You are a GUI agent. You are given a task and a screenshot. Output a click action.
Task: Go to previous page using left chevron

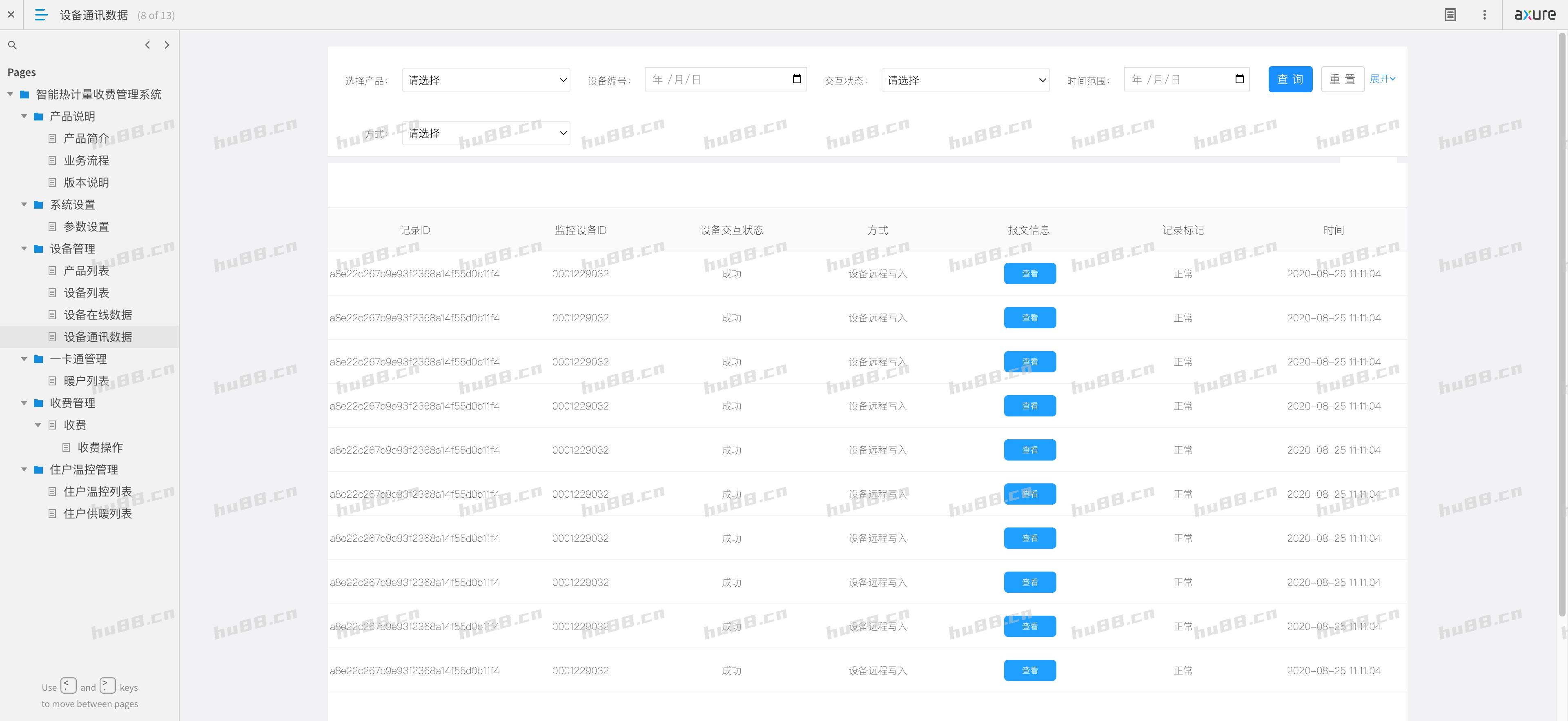click(147, 45)
